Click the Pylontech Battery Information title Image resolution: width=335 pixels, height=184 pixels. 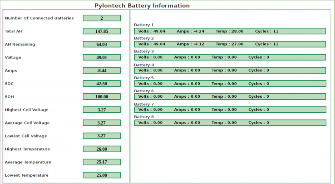tap(142, 6)
